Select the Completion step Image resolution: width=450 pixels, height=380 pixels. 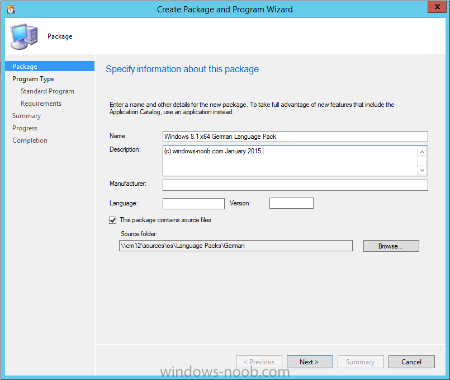click(x=30, y=140)
